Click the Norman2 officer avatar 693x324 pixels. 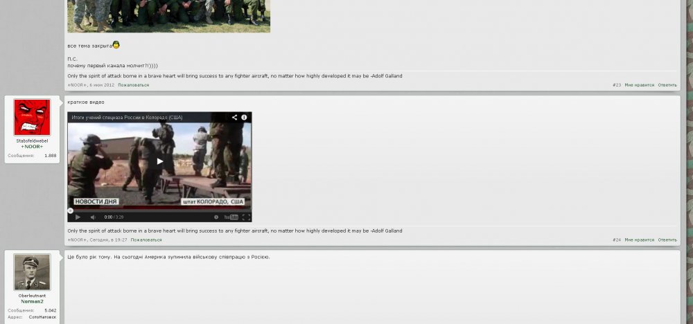coord(32,272)
